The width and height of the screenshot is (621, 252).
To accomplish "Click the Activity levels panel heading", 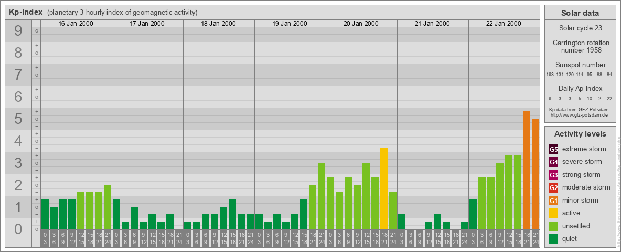I will pyautogui.click(x=580, y=134).
